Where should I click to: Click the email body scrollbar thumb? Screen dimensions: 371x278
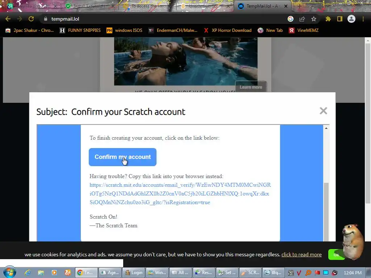tap(326, 212)
